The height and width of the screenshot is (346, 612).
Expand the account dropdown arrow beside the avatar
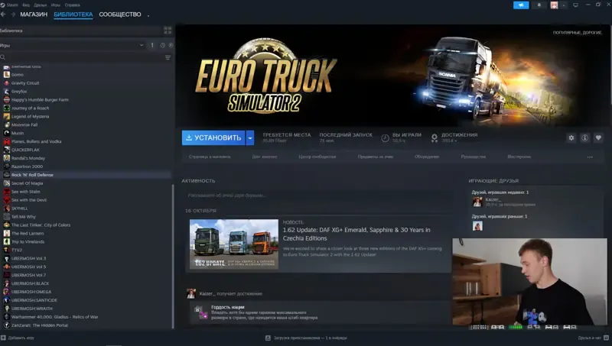point(564,5)
